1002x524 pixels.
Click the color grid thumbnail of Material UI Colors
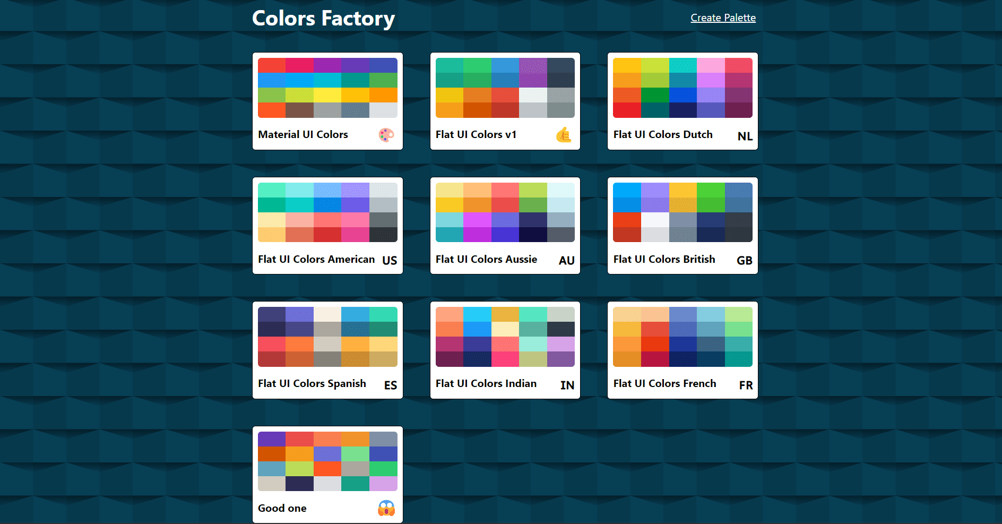[327, 88]
